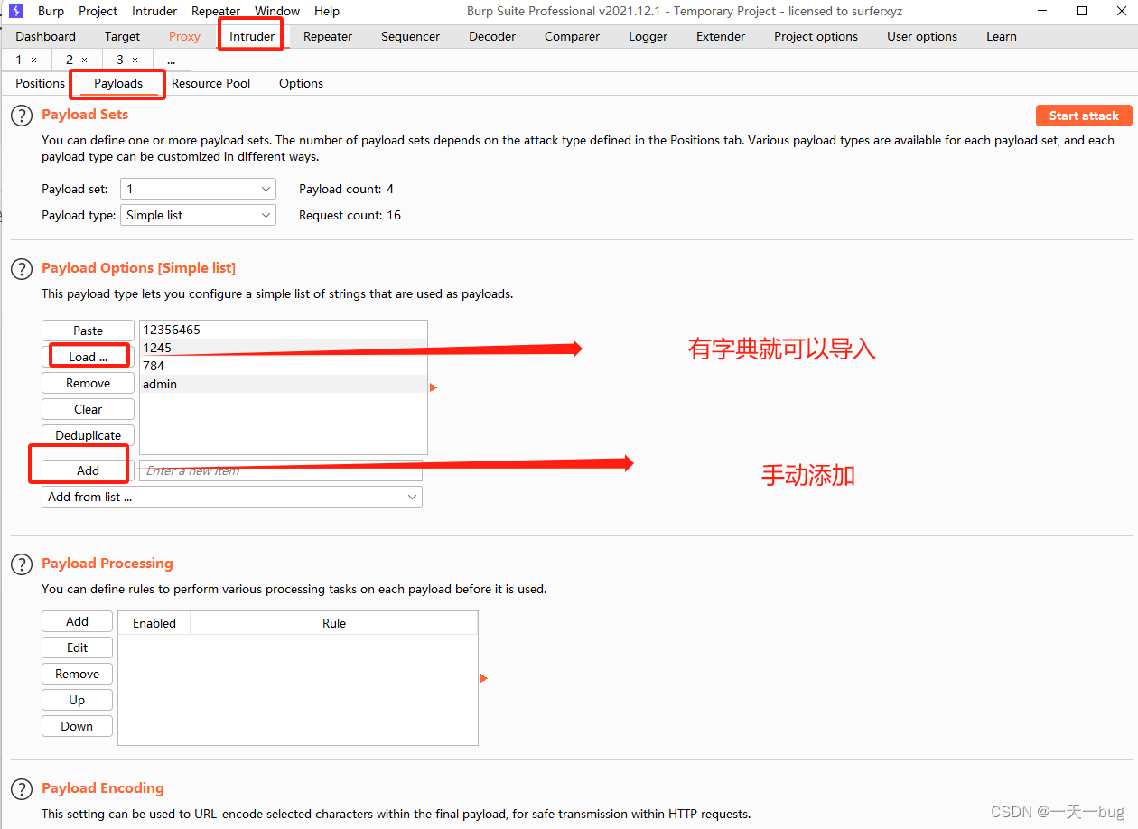This screenshot has height=829, width=1138.
Task: Select the Payloads sub-tab
Action: (118, 83)
